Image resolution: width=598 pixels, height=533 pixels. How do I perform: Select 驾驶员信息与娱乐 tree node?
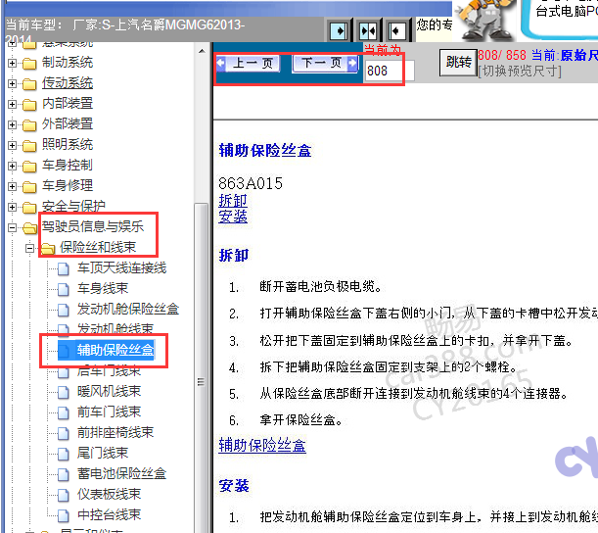[93, 226]
